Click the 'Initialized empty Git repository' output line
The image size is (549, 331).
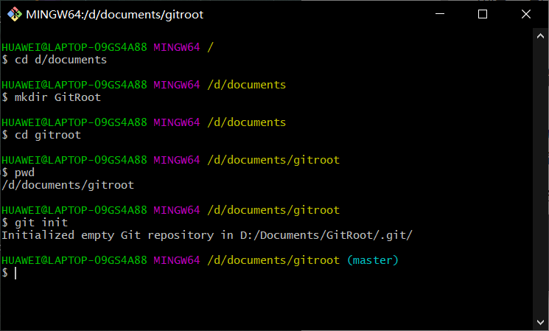[207, 235]
